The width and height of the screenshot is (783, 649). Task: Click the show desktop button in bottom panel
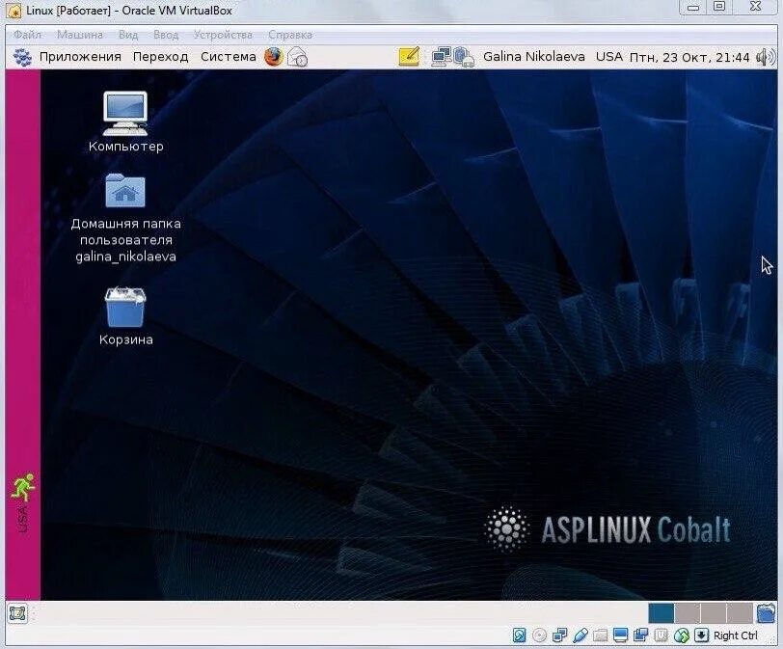click(17, 613)
